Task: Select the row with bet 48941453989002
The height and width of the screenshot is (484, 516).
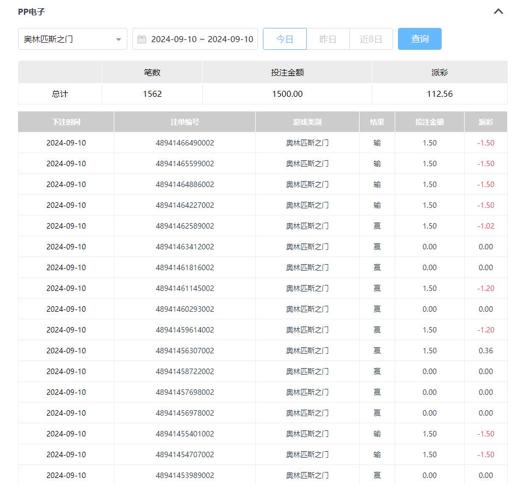Action: pyautogui.click(x=185, y=475)
